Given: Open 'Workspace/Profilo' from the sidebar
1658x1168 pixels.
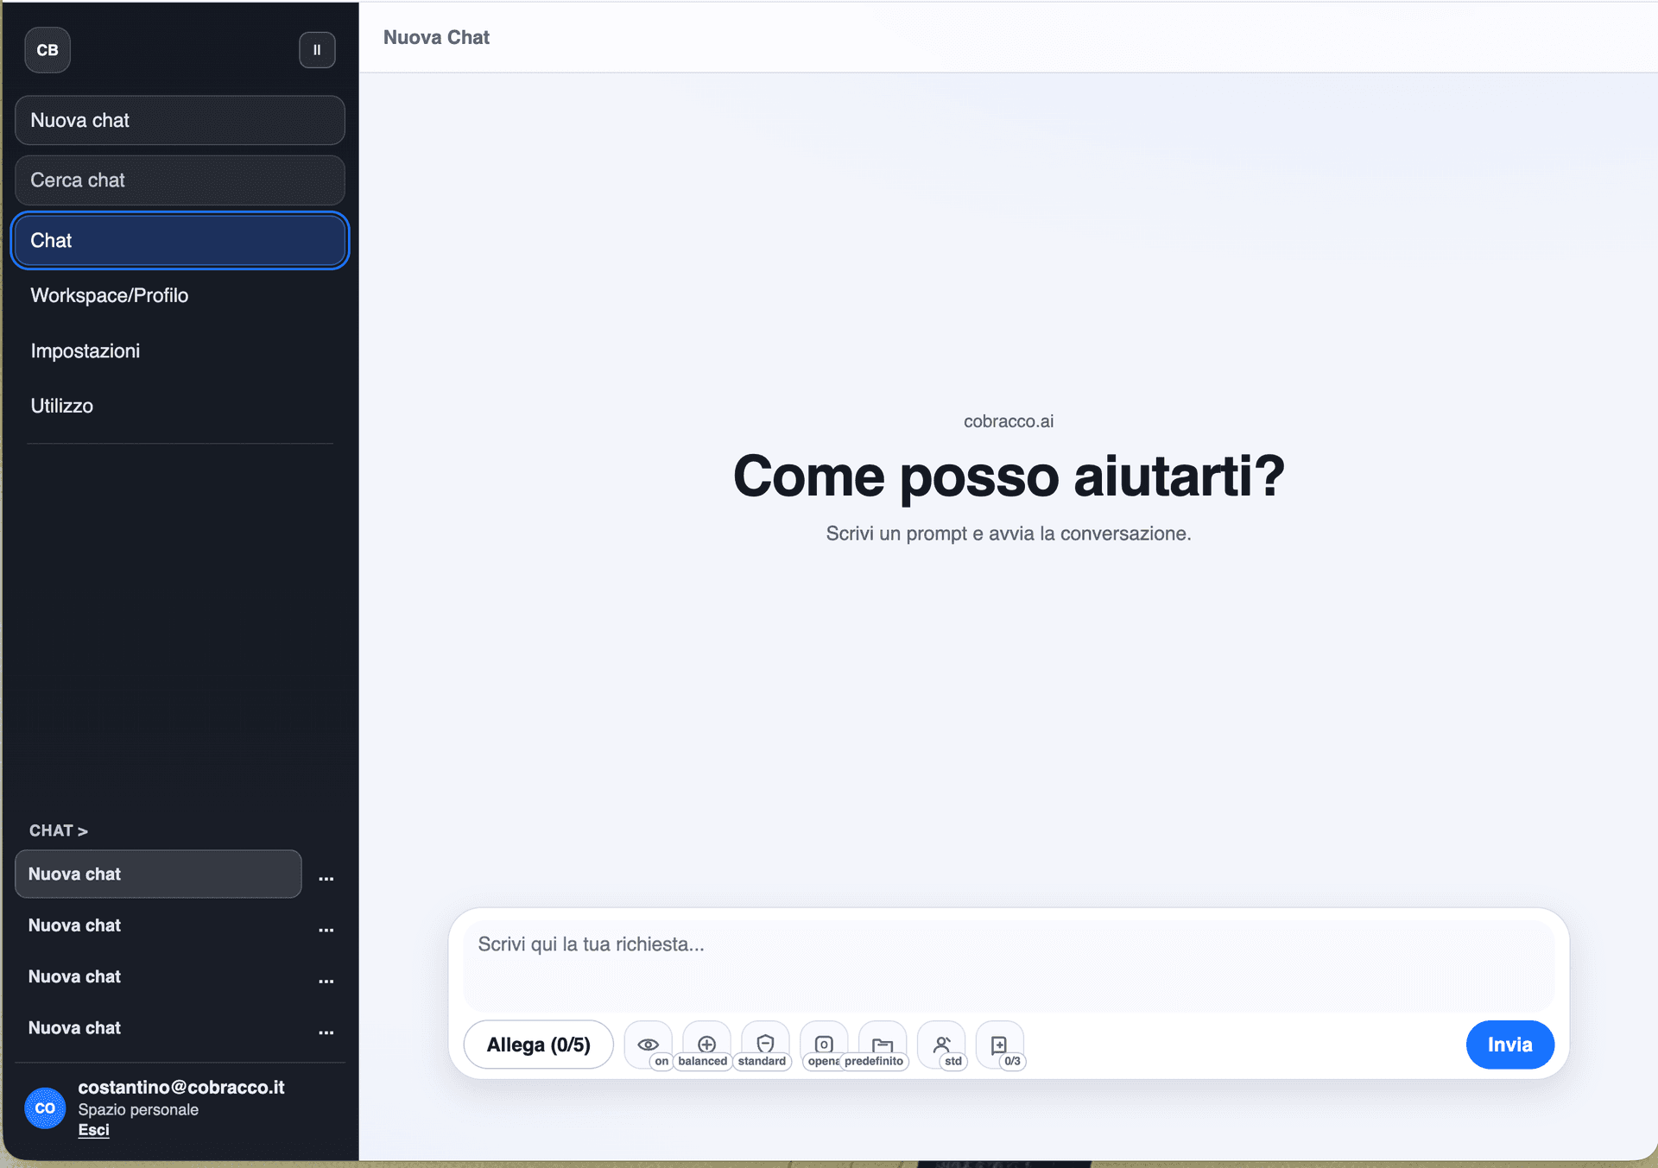Looking at the screenshot, I should point(110,295).
